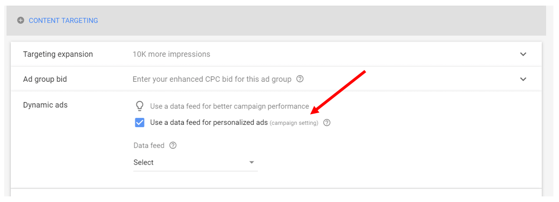559x202 pixels.
Task: Open the Data feed Select dropdown
Action: click(x=196, y=162)
